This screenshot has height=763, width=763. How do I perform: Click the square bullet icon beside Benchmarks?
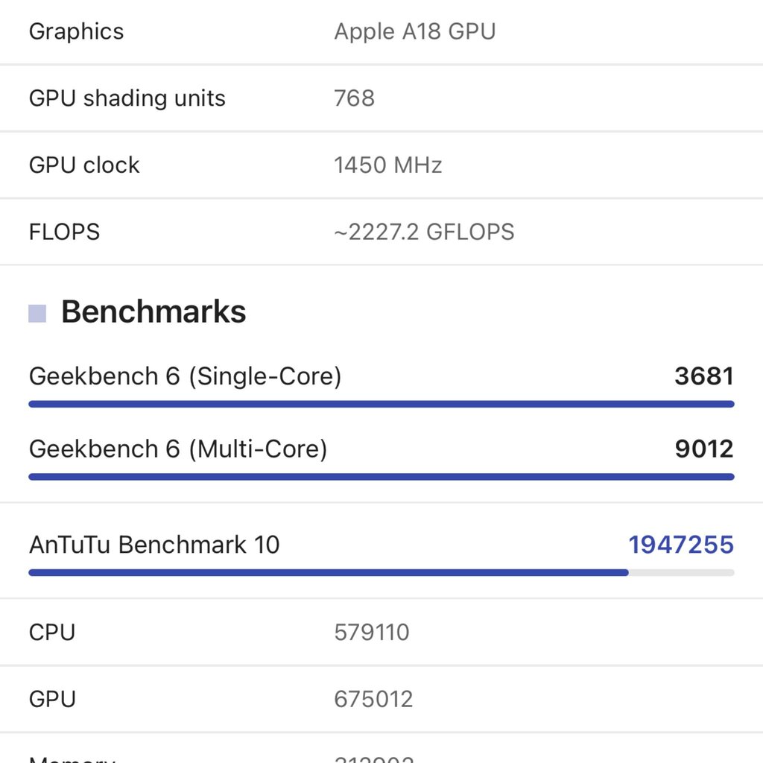tap(37, 314)
